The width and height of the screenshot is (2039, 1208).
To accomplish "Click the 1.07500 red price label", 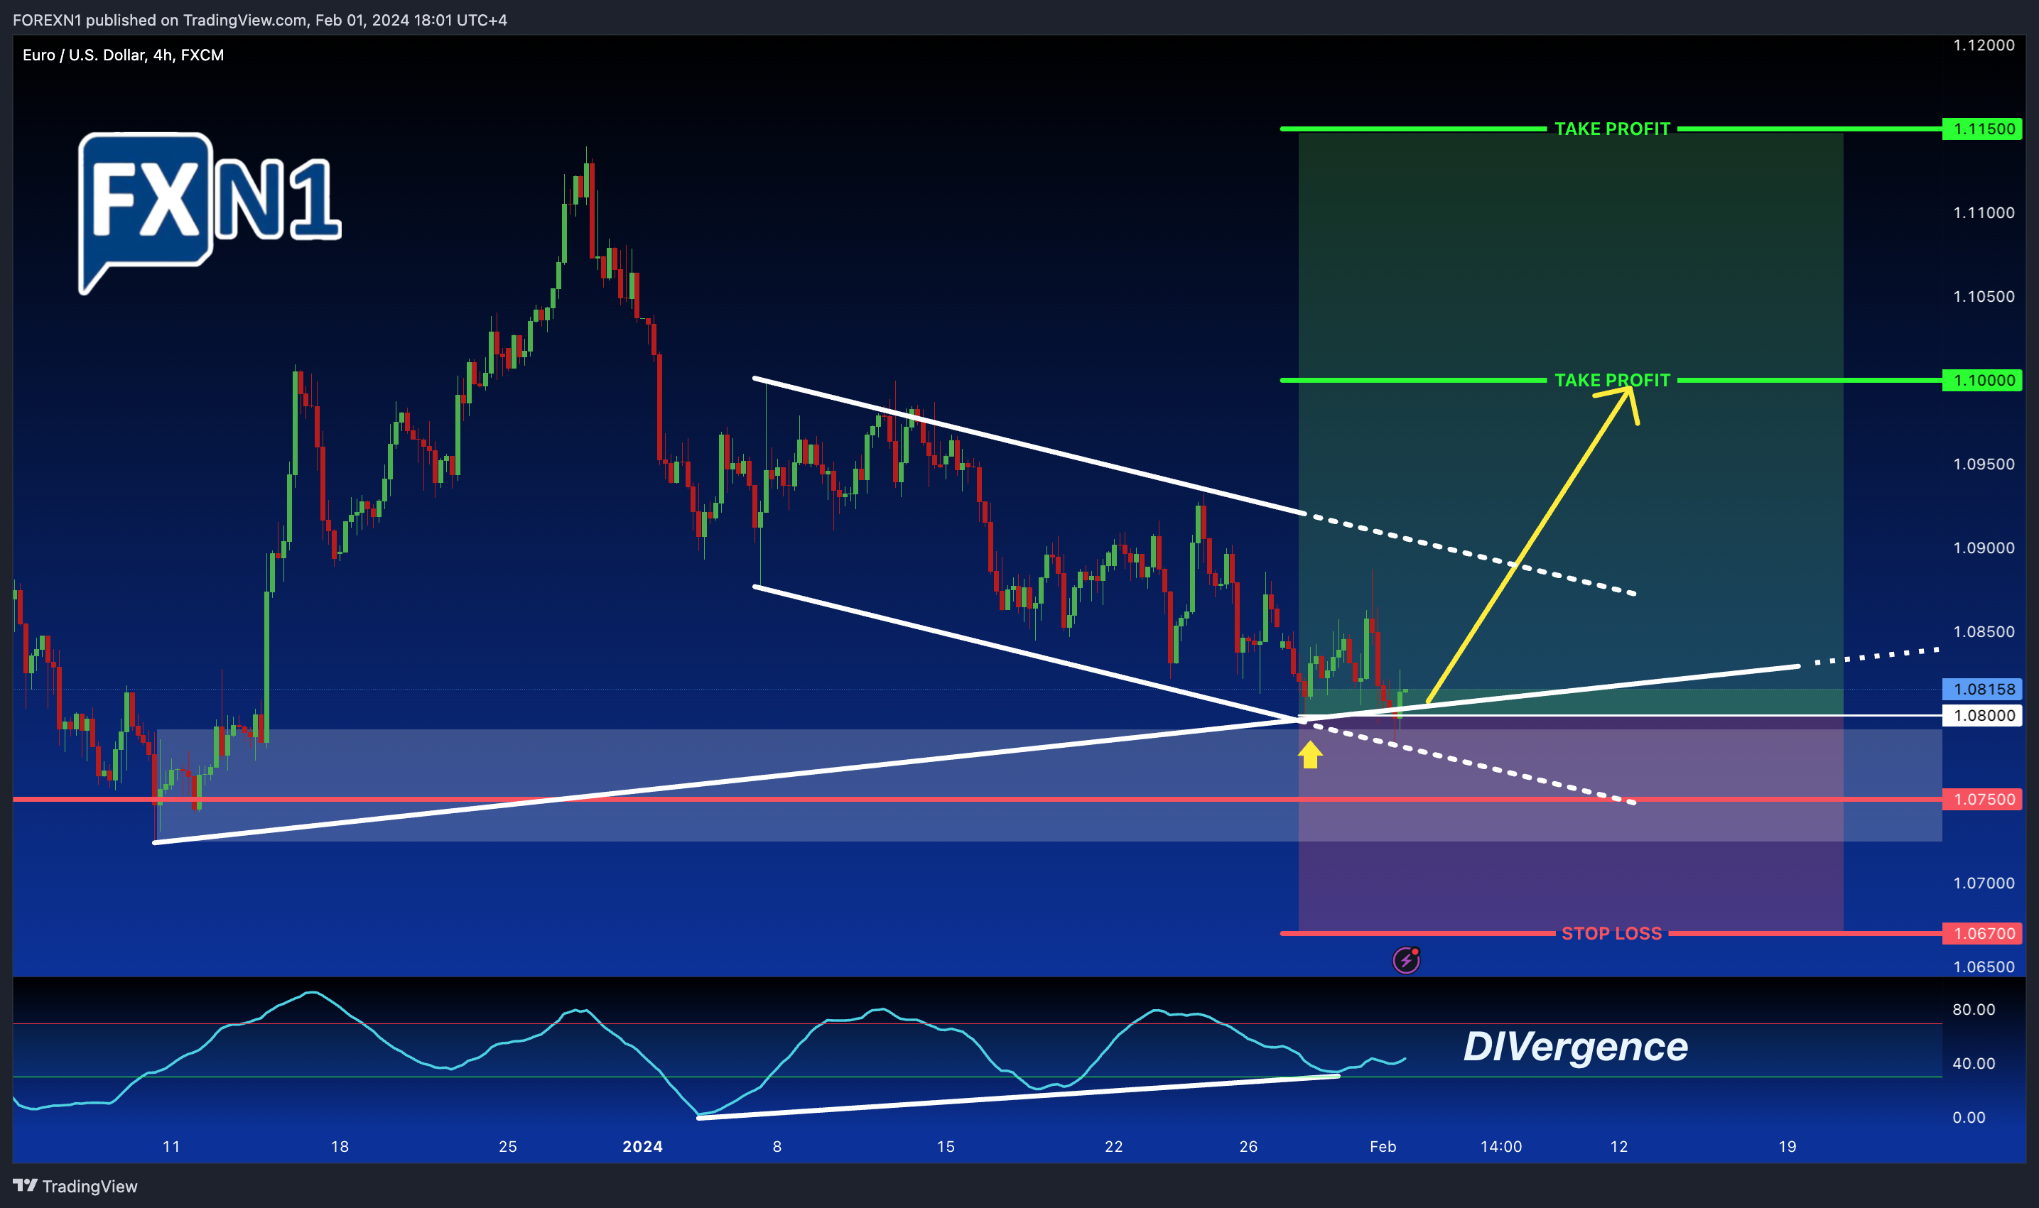I will [x=1982, y=800].
